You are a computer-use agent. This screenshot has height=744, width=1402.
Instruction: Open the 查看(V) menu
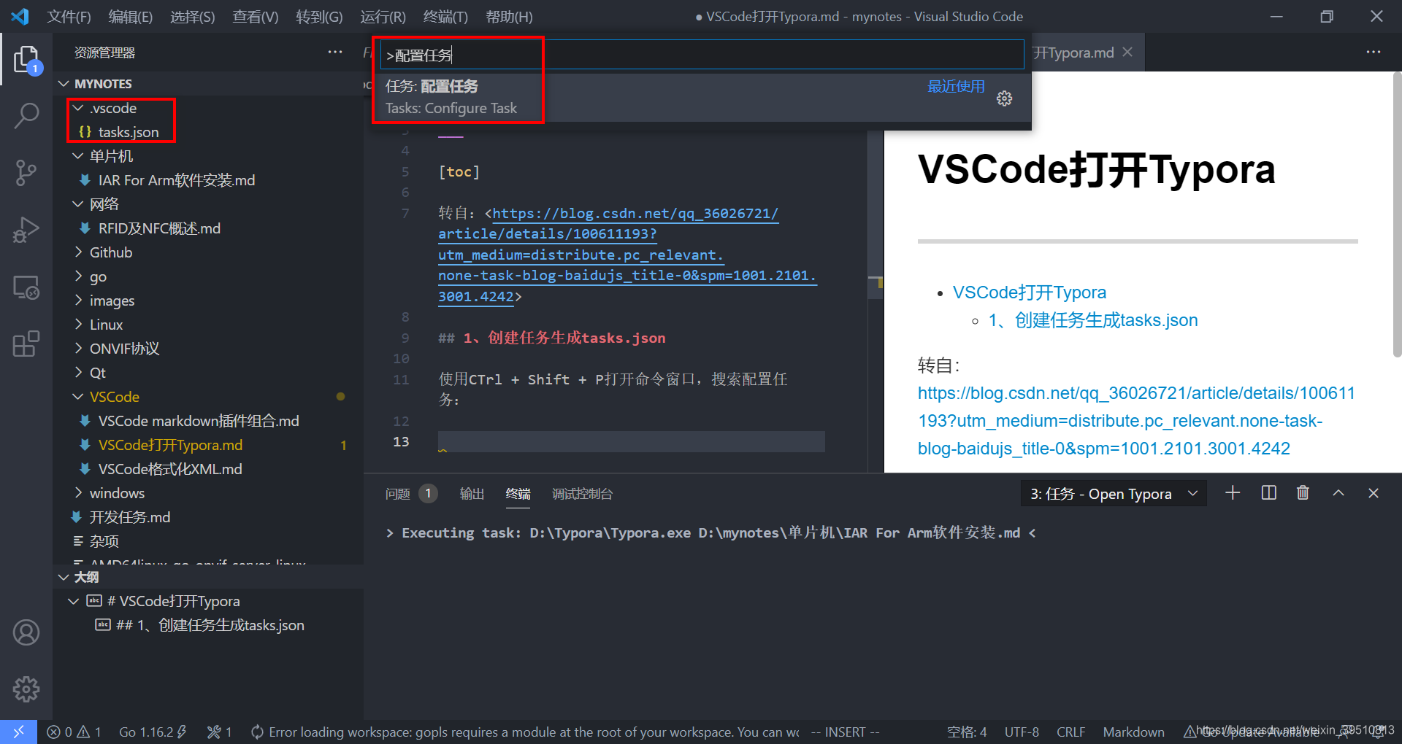256,16
